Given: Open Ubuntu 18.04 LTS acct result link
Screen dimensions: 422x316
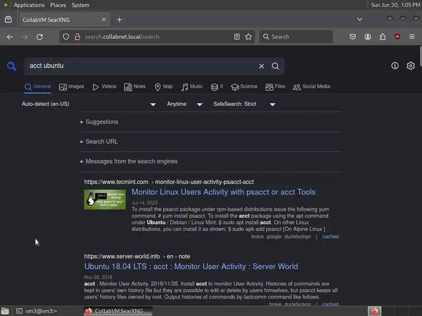Looking at the screenshot, I should (x=191, y=266).
